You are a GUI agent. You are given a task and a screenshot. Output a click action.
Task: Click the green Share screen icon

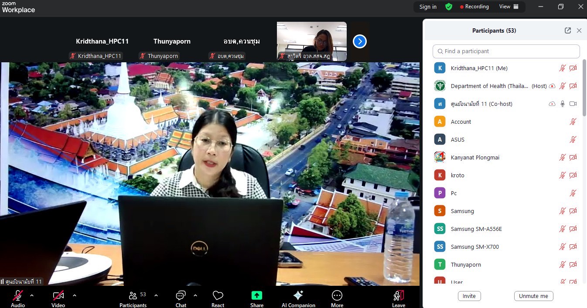coord(257,296)
